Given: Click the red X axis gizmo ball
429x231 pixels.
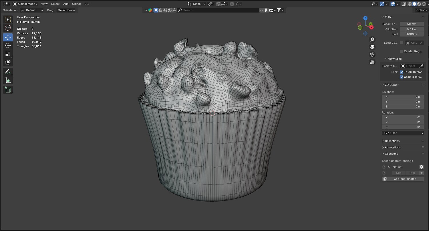Looking at the screenshot, I should point(372,27).
